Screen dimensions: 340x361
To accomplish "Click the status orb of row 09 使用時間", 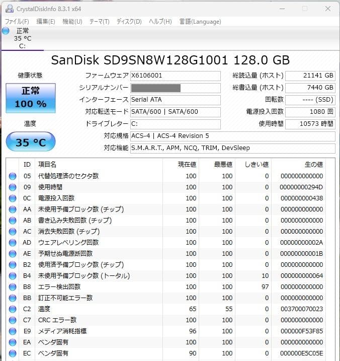I will [13, 187].
